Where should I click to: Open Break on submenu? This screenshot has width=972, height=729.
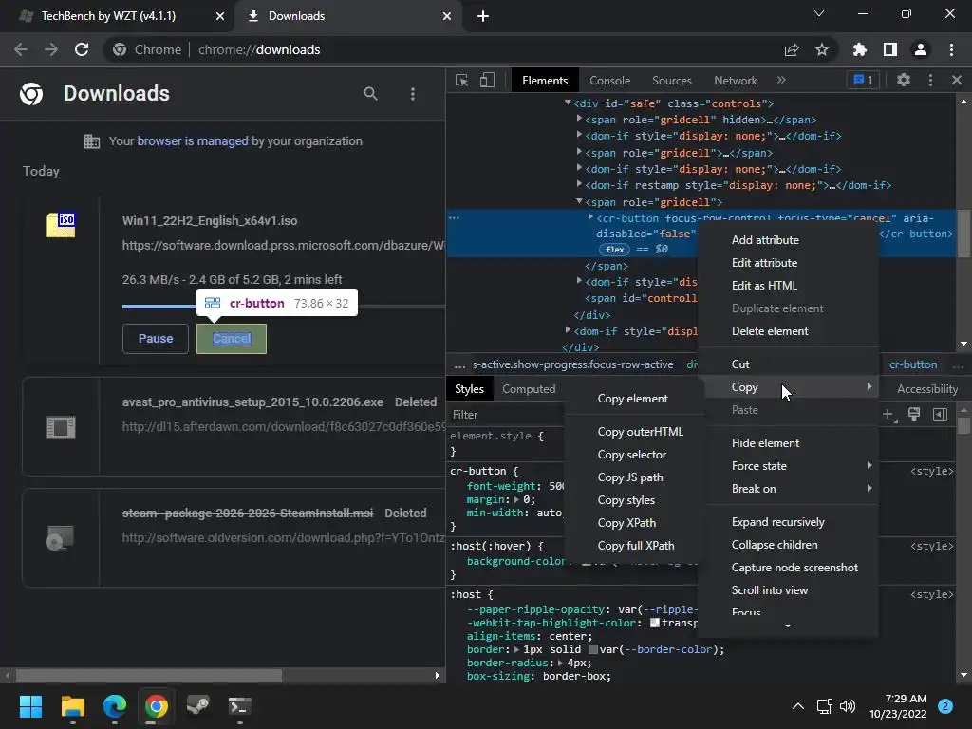tap(789, 489)
